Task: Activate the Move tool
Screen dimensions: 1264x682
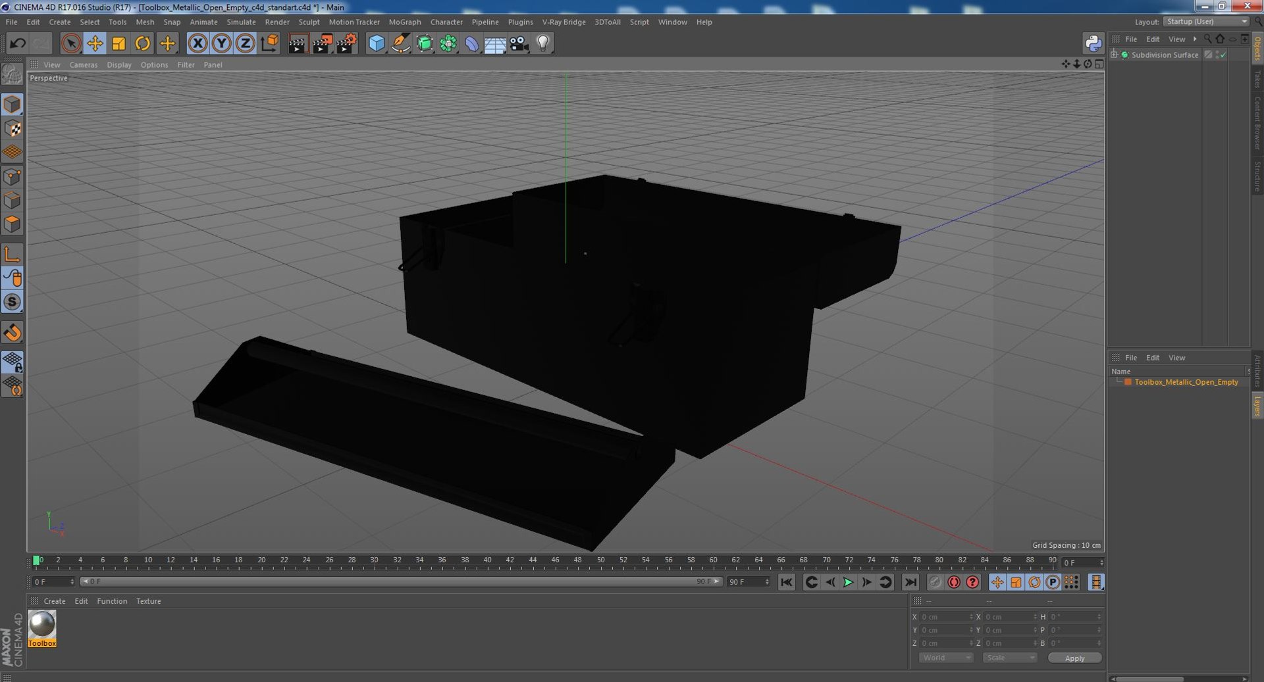Action: 95,43
